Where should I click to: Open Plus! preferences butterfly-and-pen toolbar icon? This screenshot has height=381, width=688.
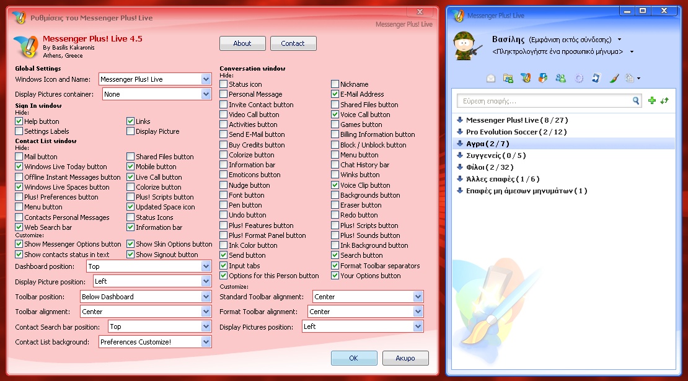click(x=526, y=78)
